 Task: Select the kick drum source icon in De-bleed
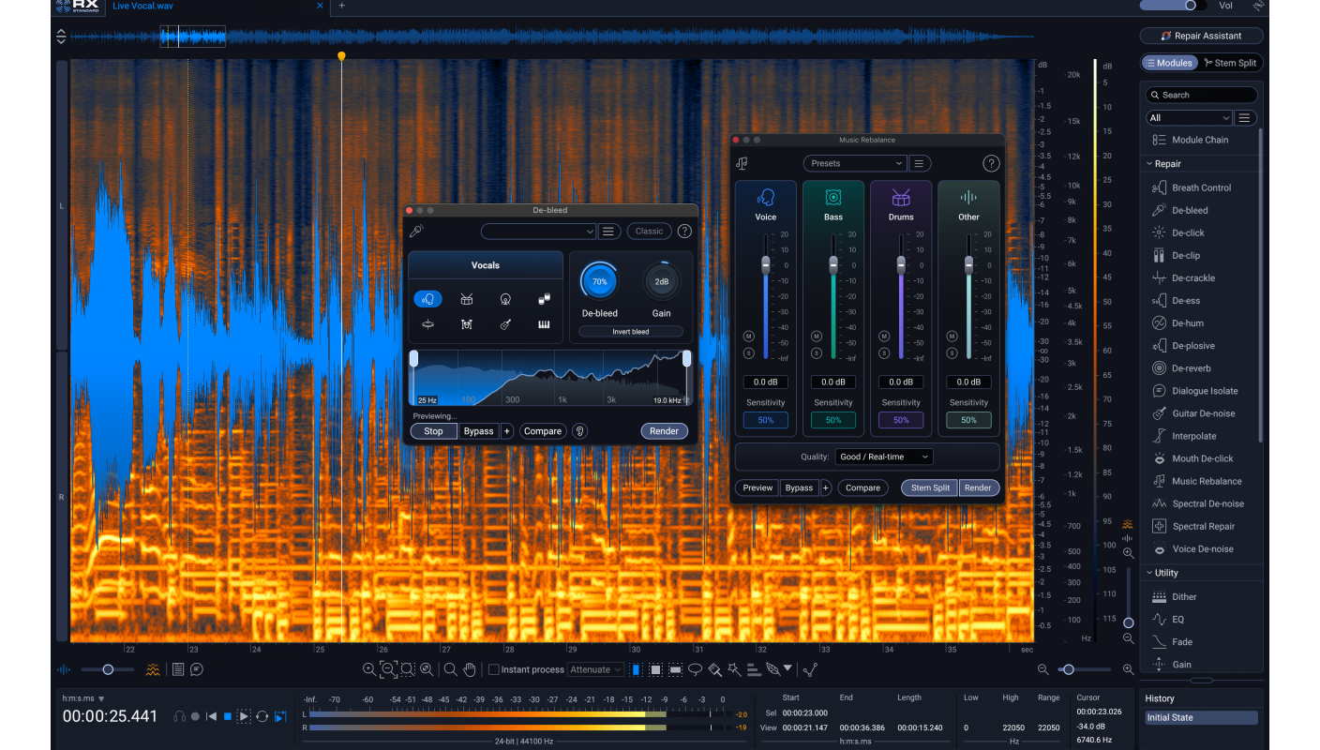(505, 299)
